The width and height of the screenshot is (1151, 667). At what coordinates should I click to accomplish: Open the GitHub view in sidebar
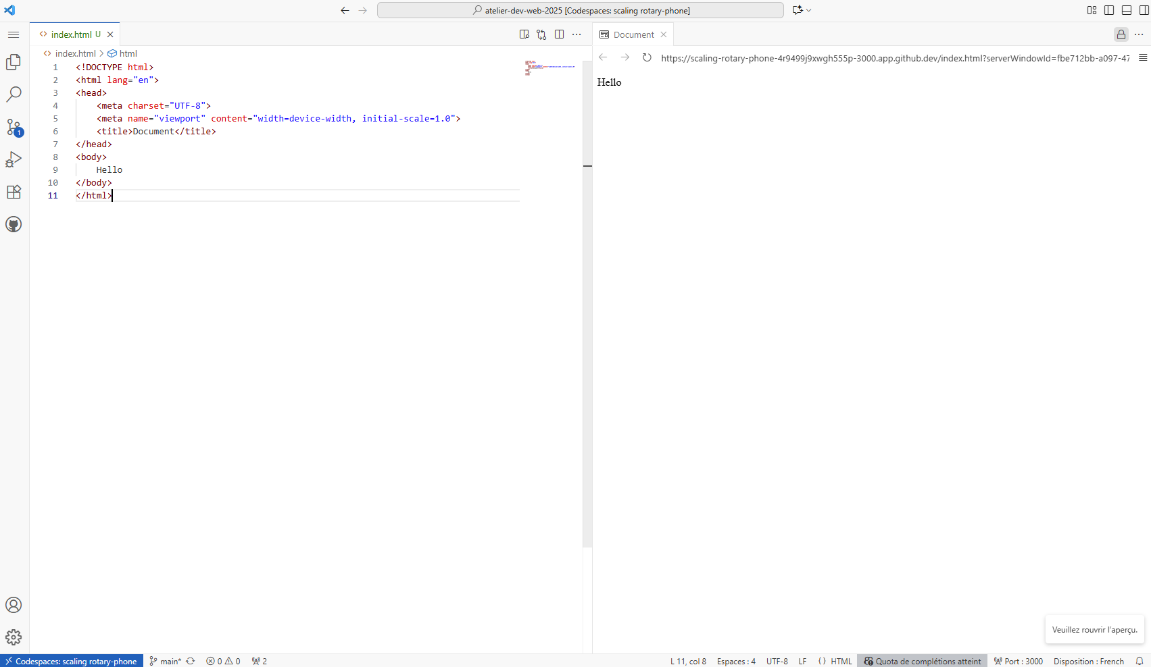14,224
